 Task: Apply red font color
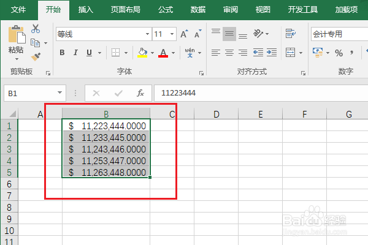point(163,53)
